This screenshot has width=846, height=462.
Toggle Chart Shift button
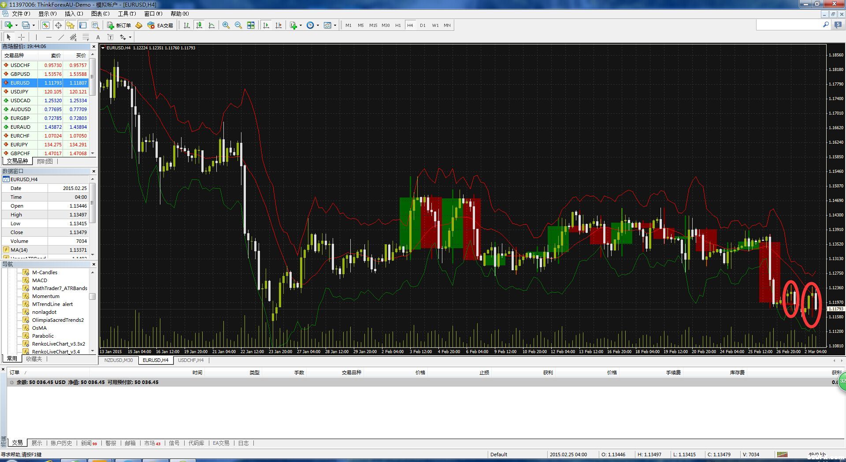(278, 25)
